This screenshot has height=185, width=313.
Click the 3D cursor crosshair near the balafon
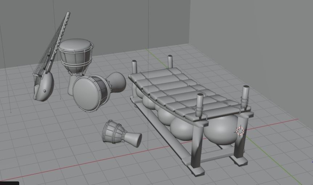coord(240,131)
